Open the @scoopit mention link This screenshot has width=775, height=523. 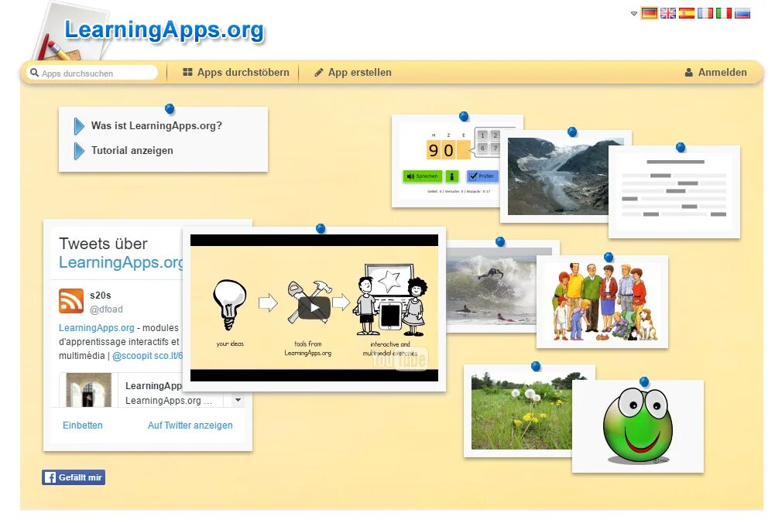click(x=132, y=356)
